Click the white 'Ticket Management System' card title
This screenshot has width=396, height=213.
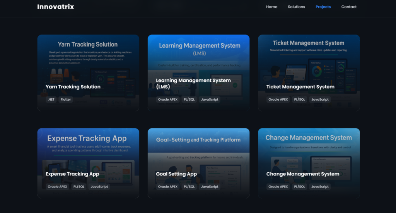tap(300, 87)
